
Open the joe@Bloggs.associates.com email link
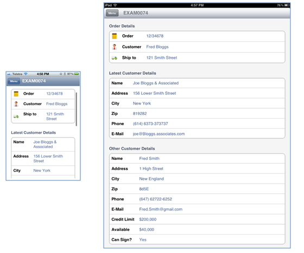pyautogui.click(x=159, y=134)
